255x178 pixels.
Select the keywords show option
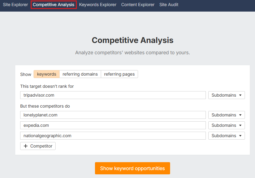point(46,74)
